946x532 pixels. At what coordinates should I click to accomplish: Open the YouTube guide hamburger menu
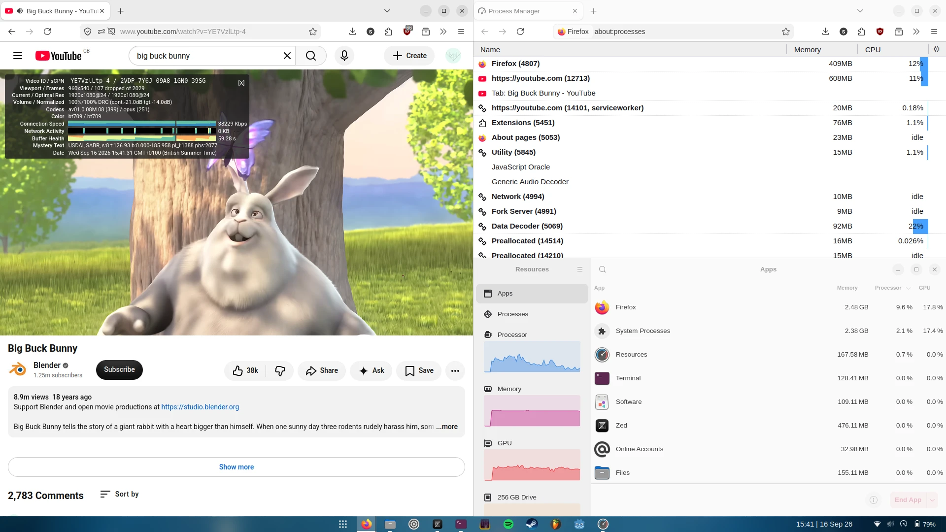pyautogui.click(x=18, y=56)
